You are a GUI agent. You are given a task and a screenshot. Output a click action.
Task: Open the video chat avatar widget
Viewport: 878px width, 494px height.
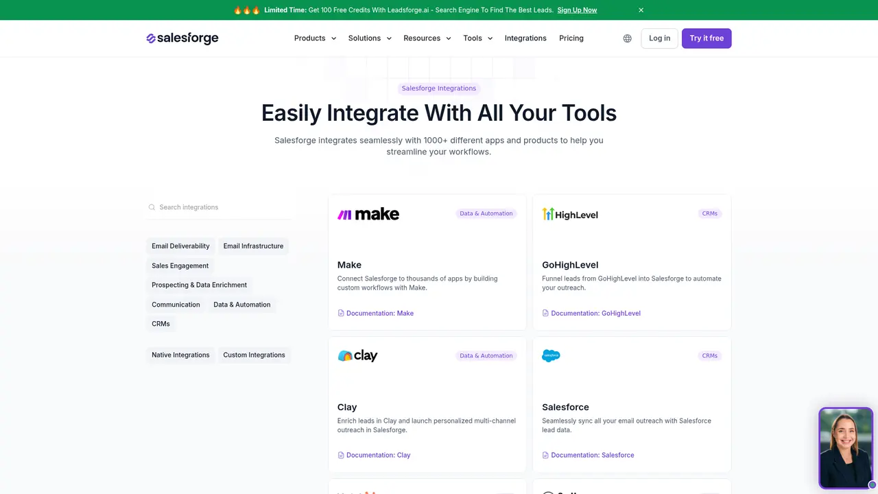pyautogui.click(x=846, y=448)
